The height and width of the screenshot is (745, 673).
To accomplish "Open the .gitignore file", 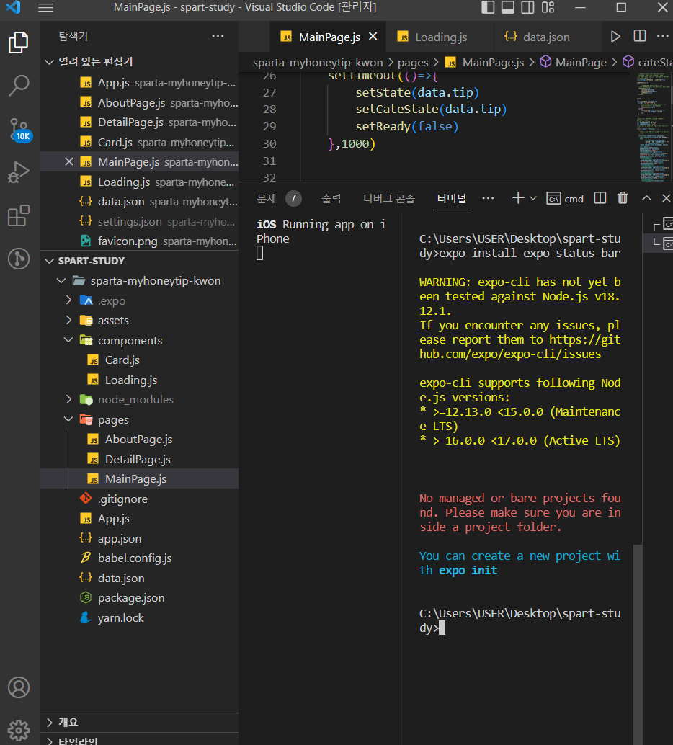I will click(139, 499).
